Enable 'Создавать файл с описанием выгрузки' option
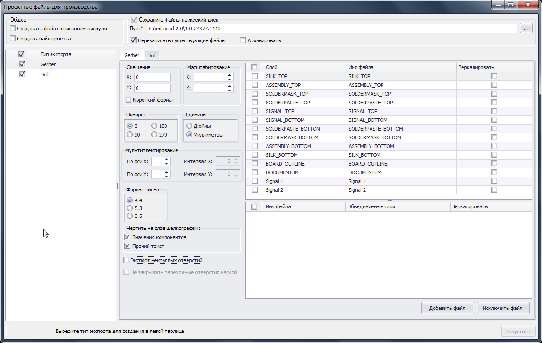Image resolution: width=542 pixels, height=343 pixels. point(13,29)
